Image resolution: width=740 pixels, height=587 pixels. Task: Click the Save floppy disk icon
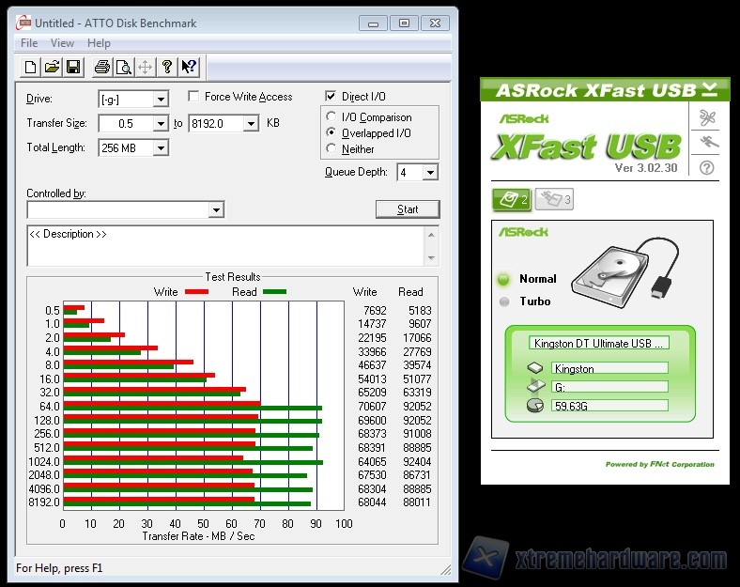click(74, 67)
